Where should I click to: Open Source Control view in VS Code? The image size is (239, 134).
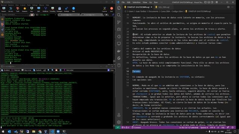pos(119,22)
